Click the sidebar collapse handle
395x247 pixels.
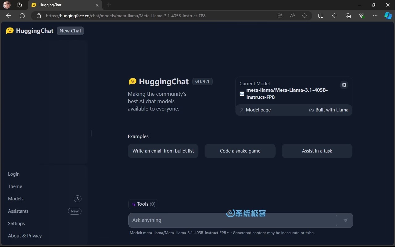click(x=91, y=133)
